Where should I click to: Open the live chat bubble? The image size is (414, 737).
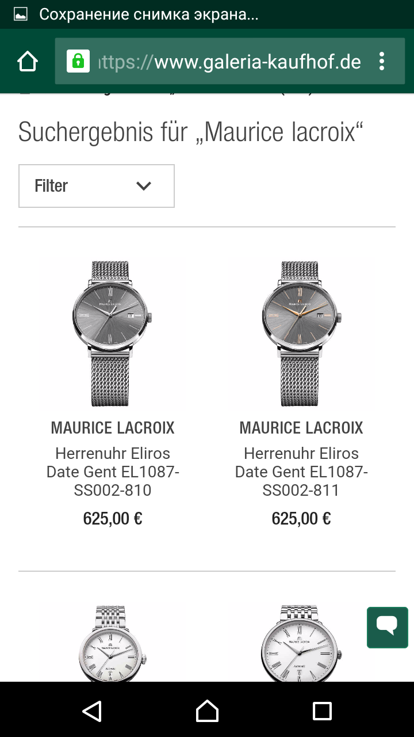pos(387,626)
